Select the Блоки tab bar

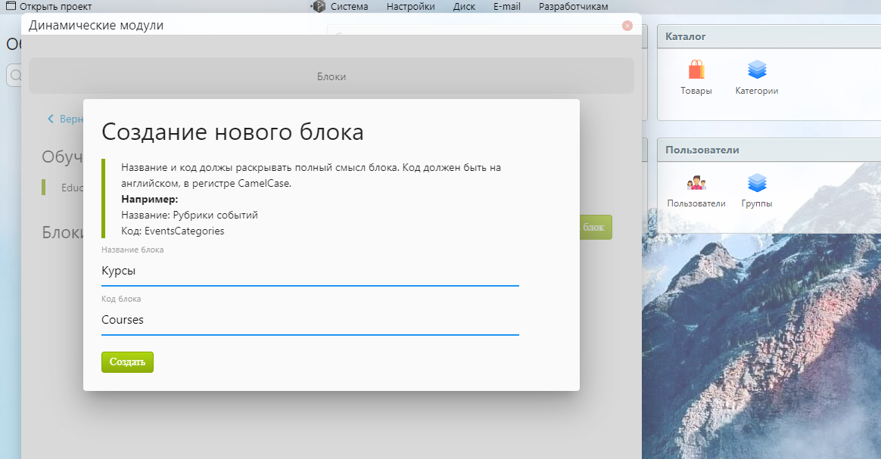point(331,76)
